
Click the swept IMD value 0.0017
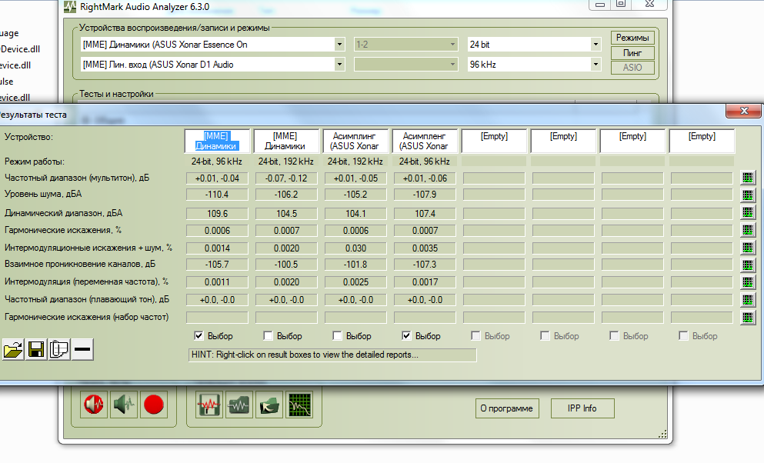point(425,282)
